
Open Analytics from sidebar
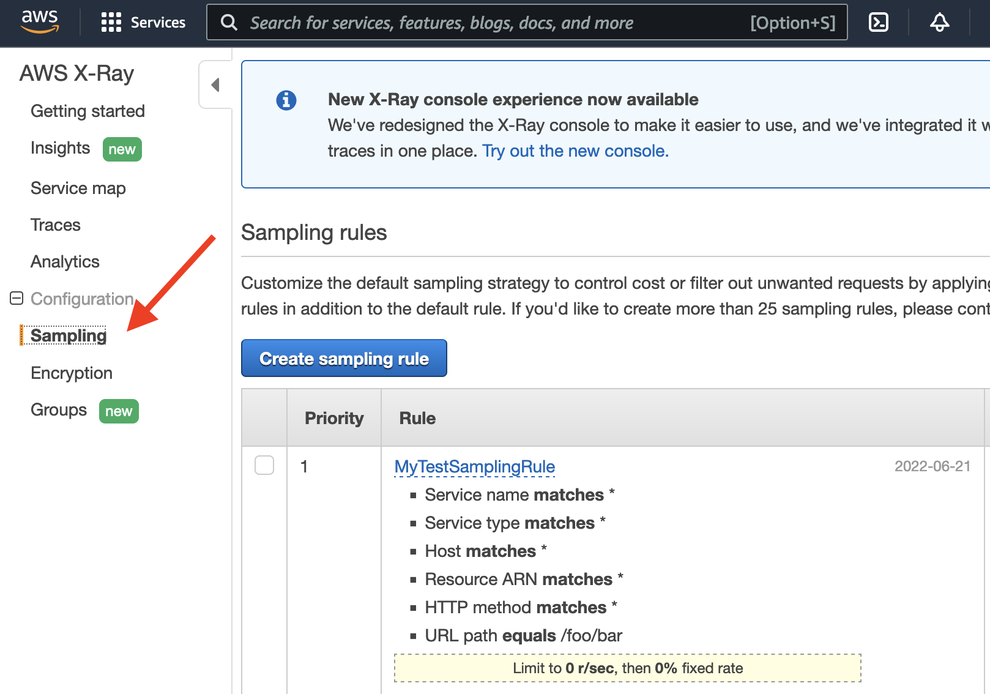pyautogui.click(x=65, y=262)
